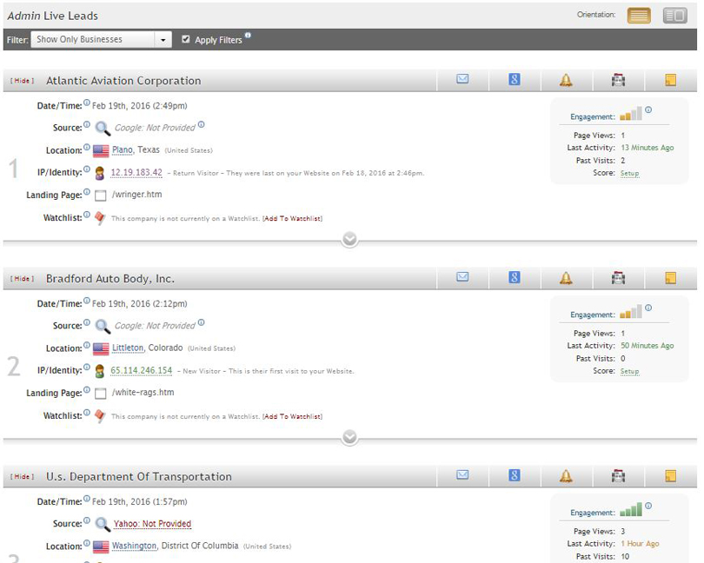
Task: Add Bradford Auto Body to Watchlist
Action: pyautogui.click(x=292, y=417)
